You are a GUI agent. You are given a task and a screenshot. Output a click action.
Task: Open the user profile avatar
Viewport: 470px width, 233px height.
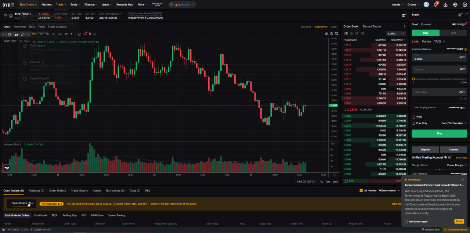click(x=426, y=5)
